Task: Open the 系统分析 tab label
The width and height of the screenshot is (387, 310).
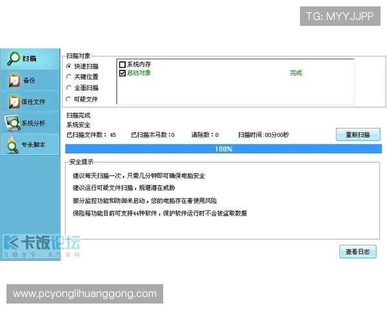Action: click(x=34, y=123)
